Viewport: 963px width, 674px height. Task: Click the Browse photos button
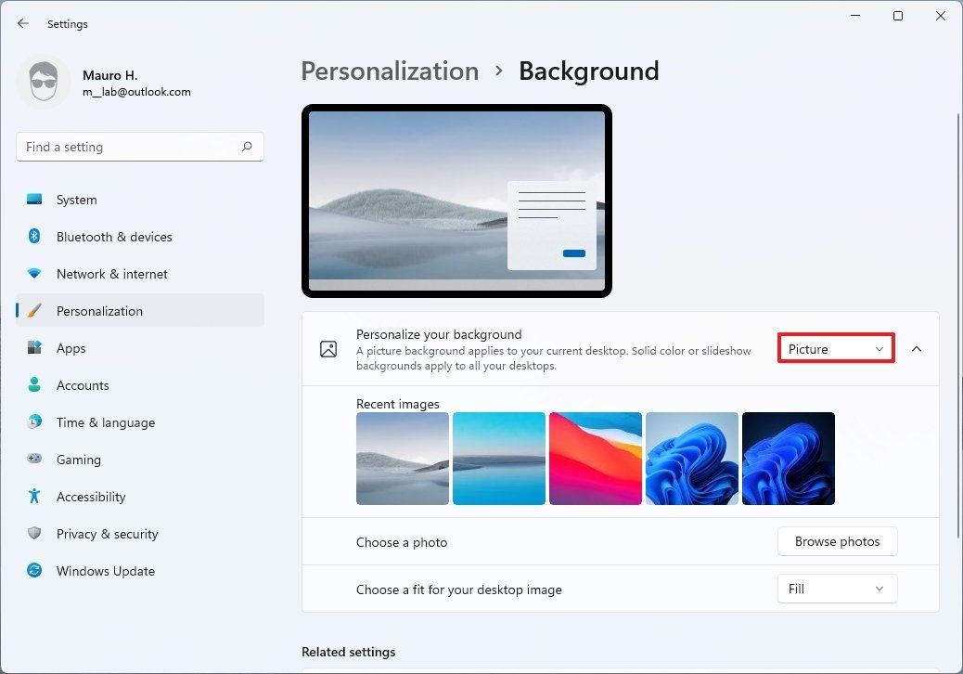tap(837, 541)
